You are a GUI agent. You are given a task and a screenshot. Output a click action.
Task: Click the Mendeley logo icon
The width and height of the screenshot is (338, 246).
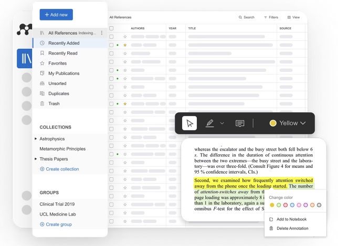click(24, 29)
